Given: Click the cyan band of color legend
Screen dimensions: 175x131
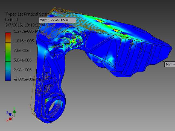Looking at the screenshot, I should tap(8, 66).
